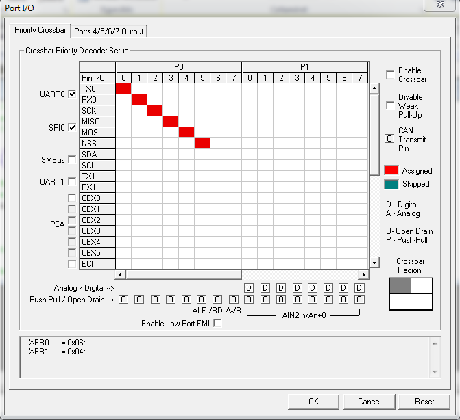Image resolution: width=460 pixels, height=420 pixels.
Task: Tick Disable Weak Pull-Up checkbox
Action: click(390, 105)
